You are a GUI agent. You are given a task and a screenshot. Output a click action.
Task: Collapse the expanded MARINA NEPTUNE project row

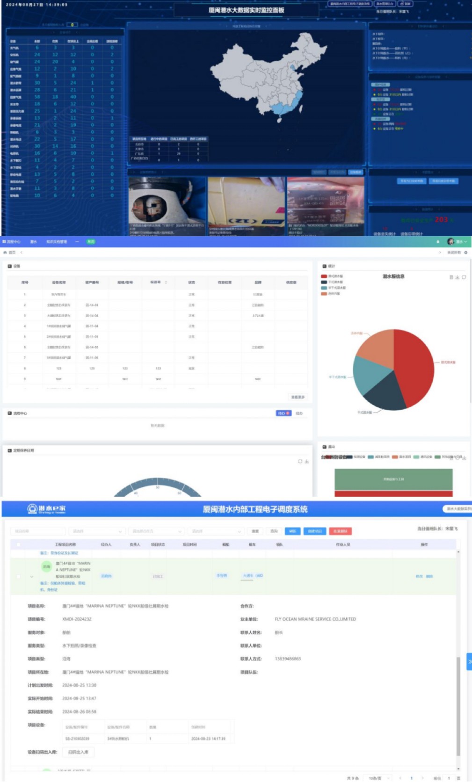[32, 577]
